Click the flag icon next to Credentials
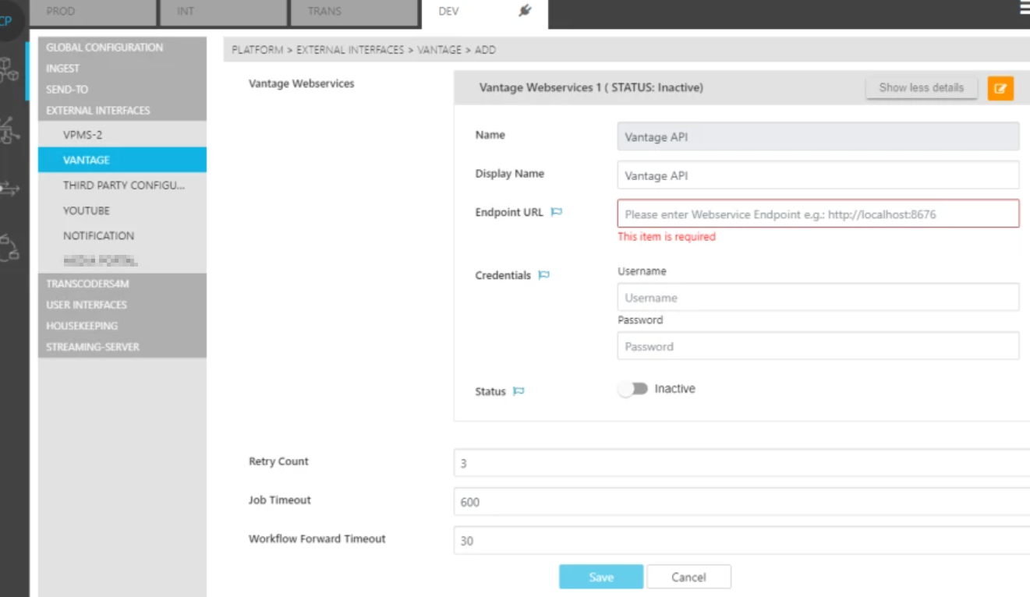 click(544, 275)
